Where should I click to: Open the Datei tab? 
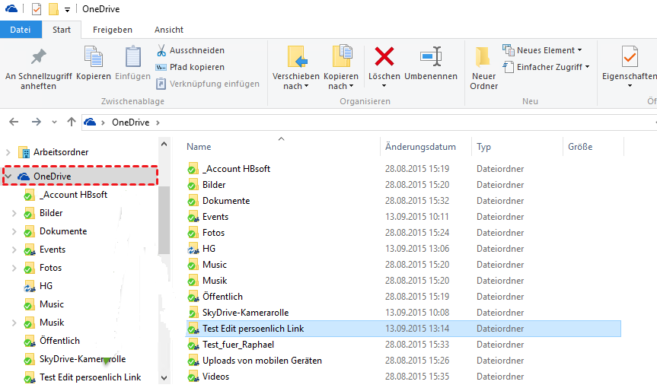21,30
